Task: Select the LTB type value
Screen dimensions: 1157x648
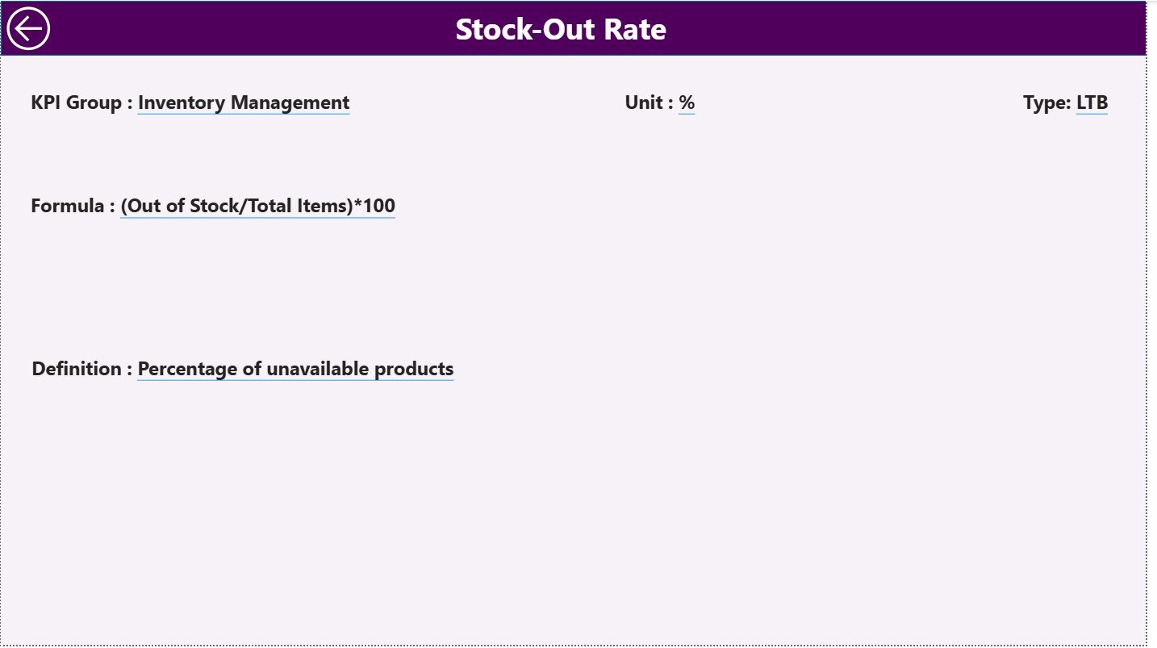Action: coord(1092,102)
